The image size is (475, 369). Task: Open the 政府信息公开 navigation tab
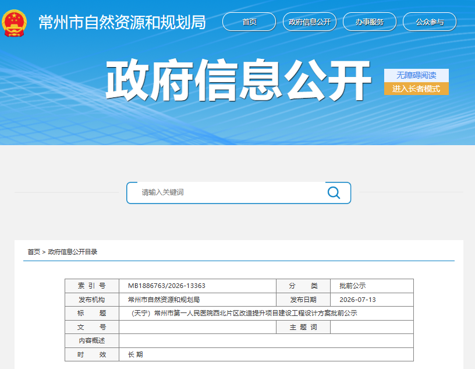point(309,22)
